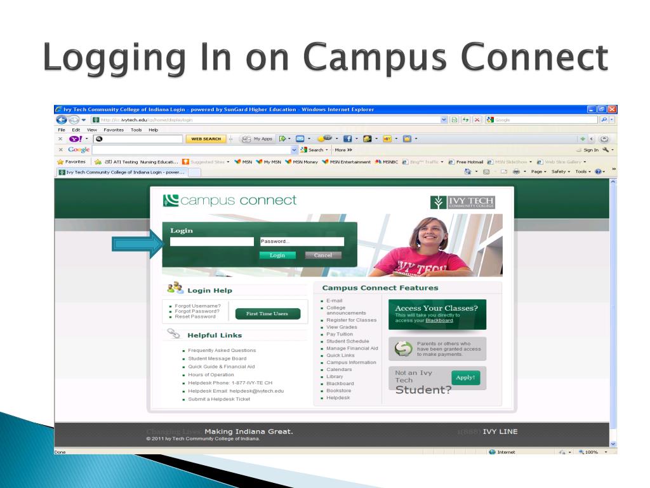Click the Stop loading X button

(477, 119)
